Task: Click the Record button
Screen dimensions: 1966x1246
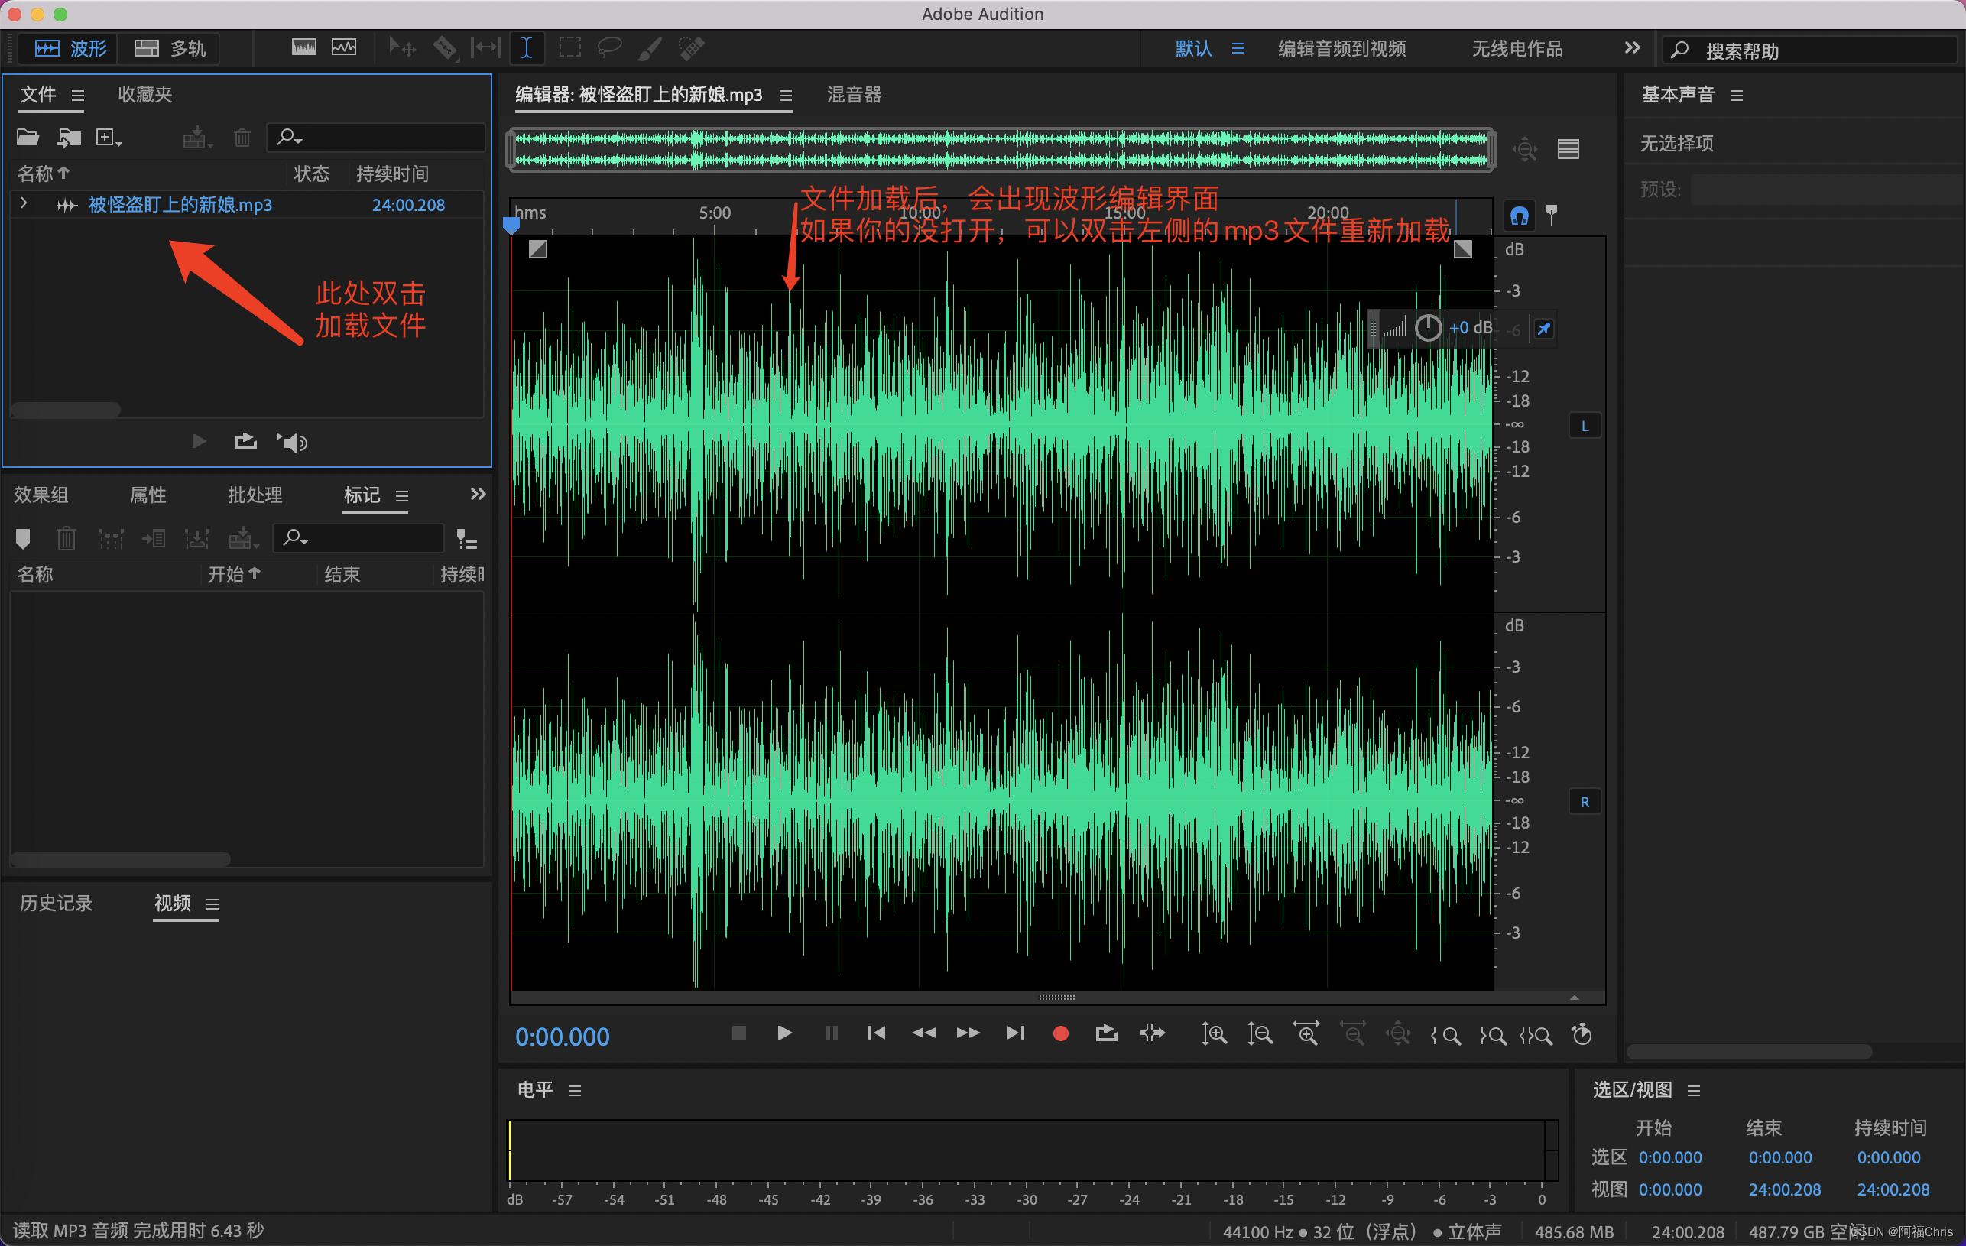Action: point(1060,1033)
